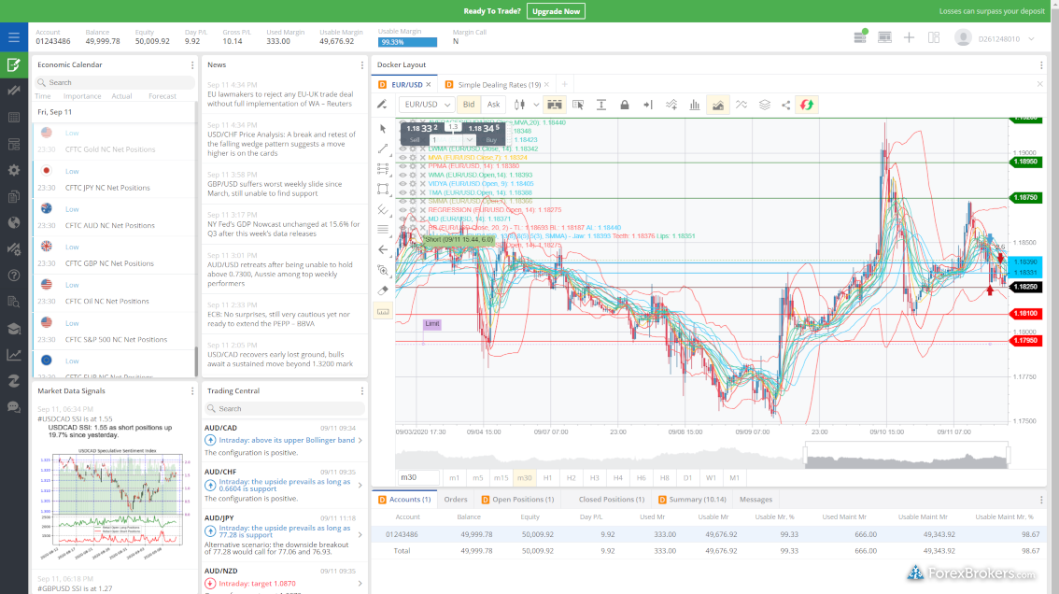This screenshot has width=1059, height=594.
Task: Click the pencil draw icon in chart toolbar
Action: click(x=382, y=105)
